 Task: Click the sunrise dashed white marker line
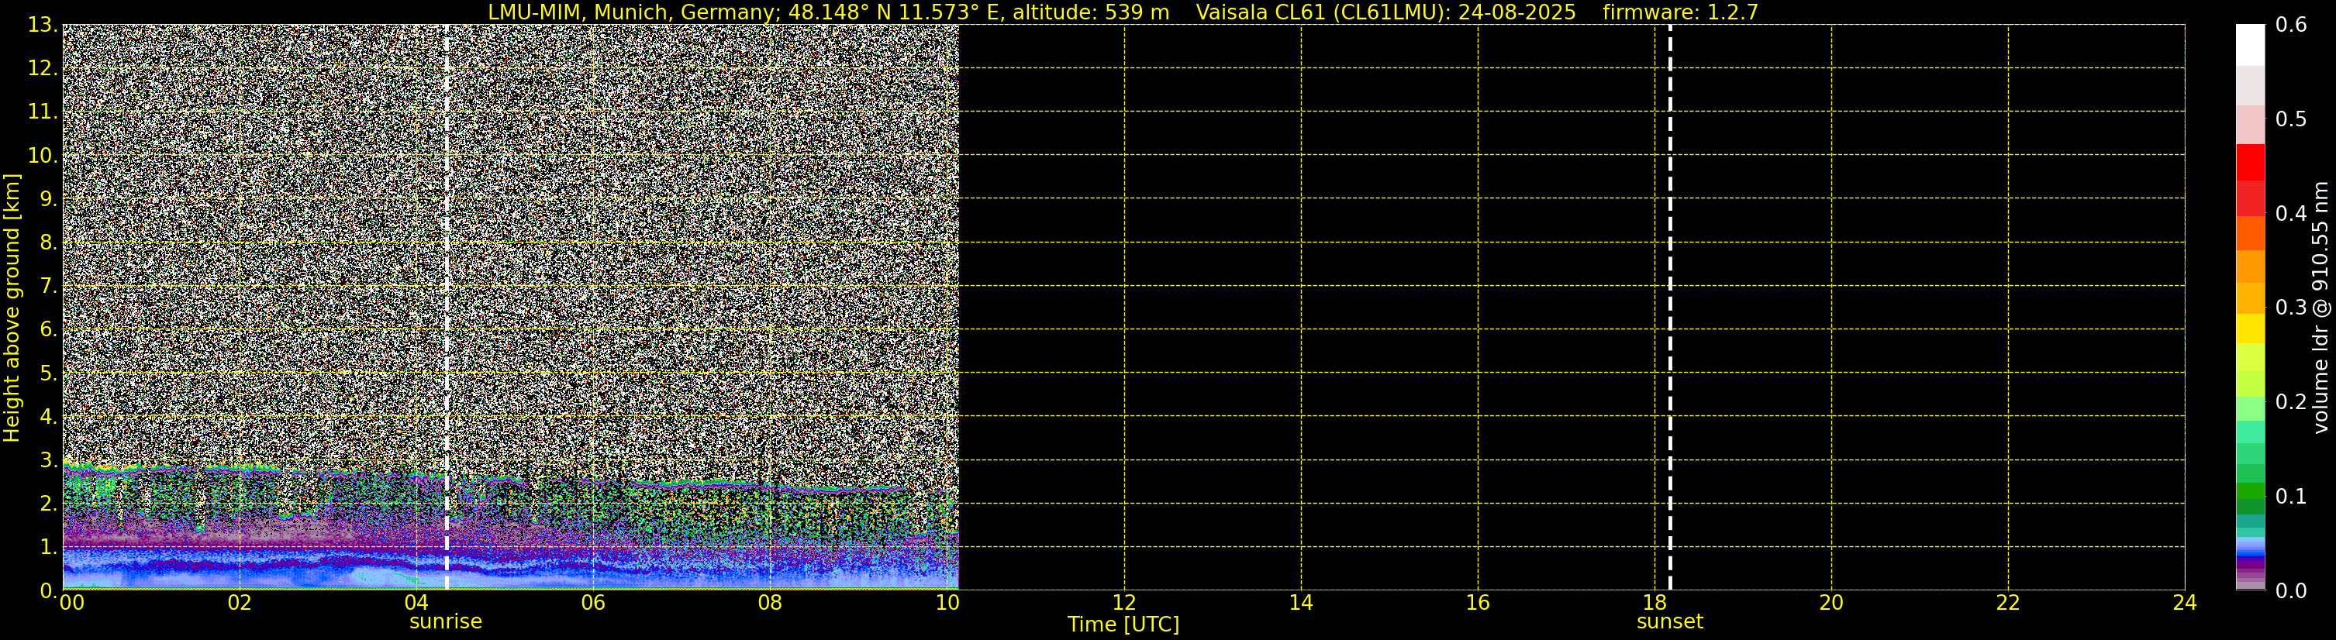point(447,308)
